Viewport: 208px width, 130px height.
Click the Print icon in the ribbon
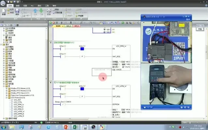49,11
